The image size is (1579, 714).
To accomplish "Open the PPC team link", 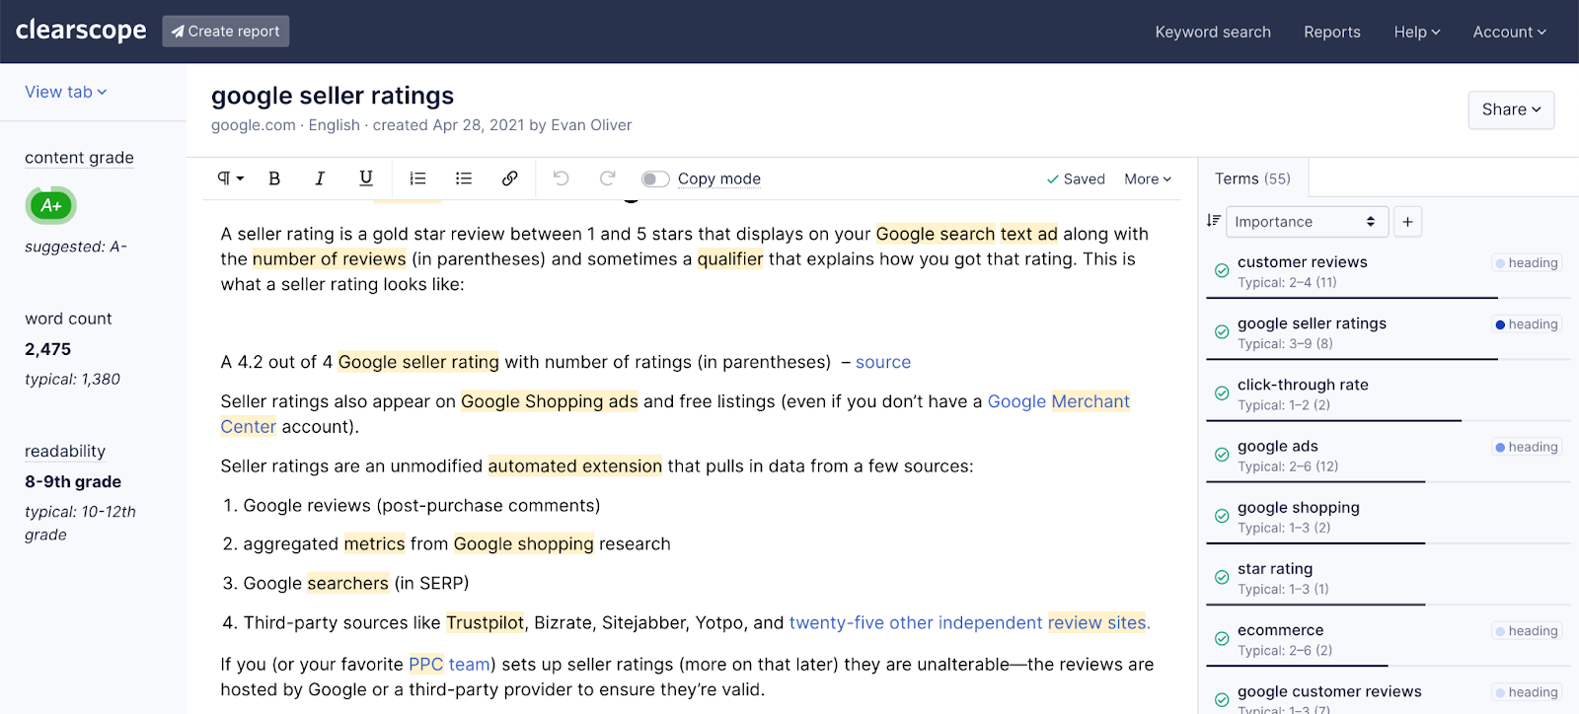I will (449, 665).
